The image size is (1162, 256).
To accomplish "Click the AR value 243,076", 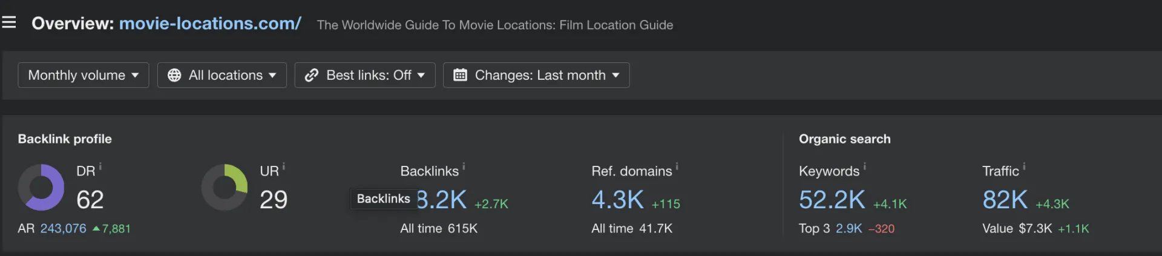I will [x=64, y=229].
